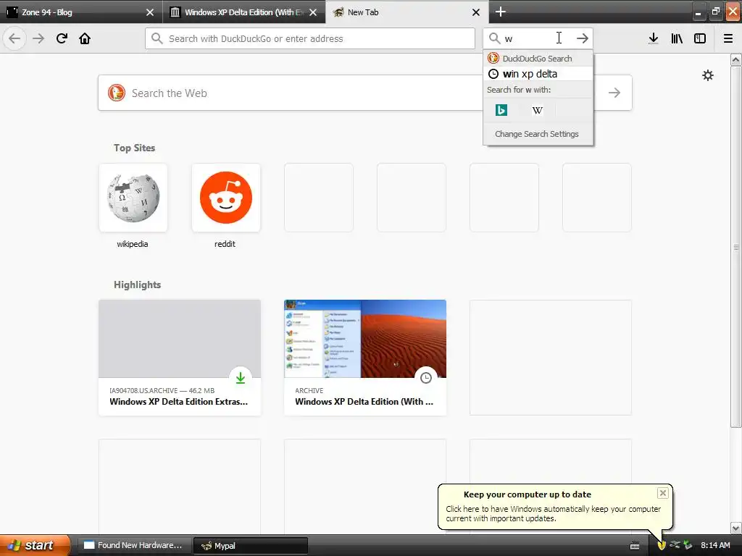Click the green download icon on Extras card
The width and height of the screenshot is (742, 556).
(x=241, y=377)
